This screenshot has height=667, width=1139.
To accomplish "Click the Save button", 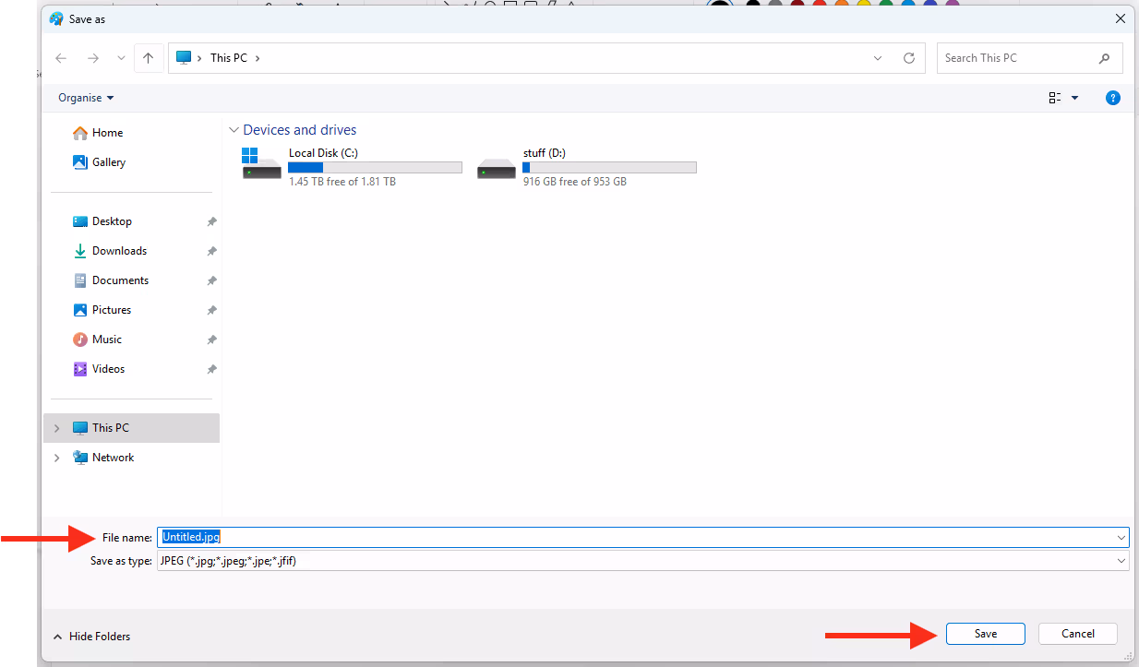I will [x=985, y=634].
